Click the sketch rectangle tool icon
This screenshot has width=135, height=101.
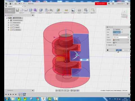click(x=26, y=10)
